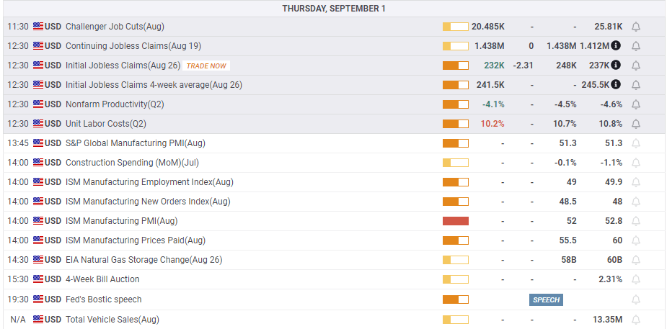Click US flag beside 4-Week Bill Auction
The image size is (667, 329).
[x=38, y=279]
